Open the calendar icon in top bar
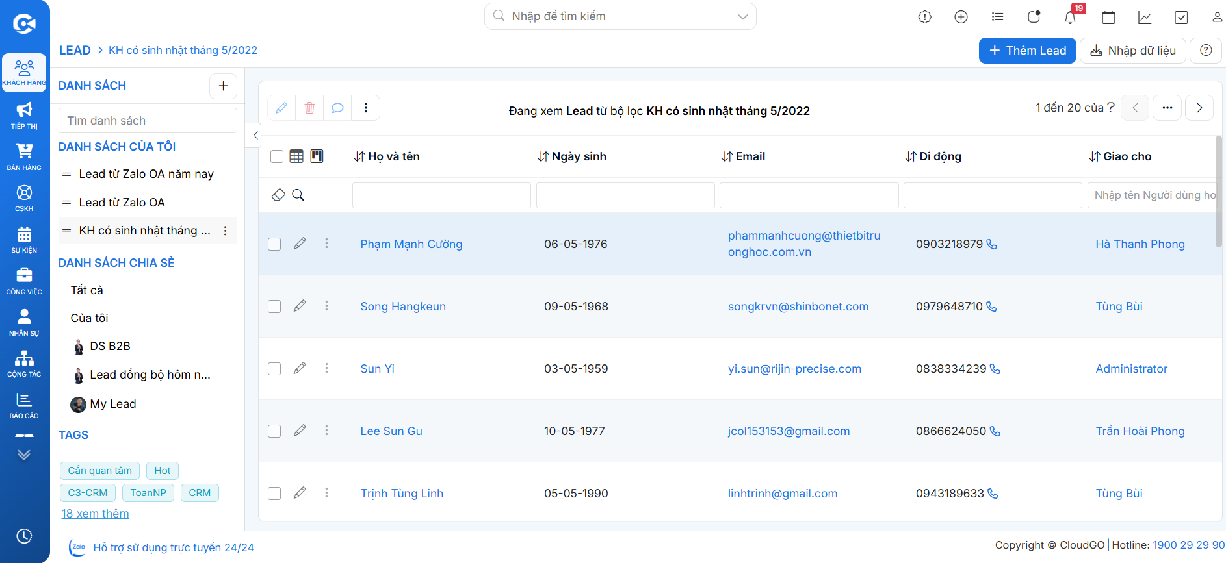The height and width of the screenshot is (563, 1226). pos(1109,17)
